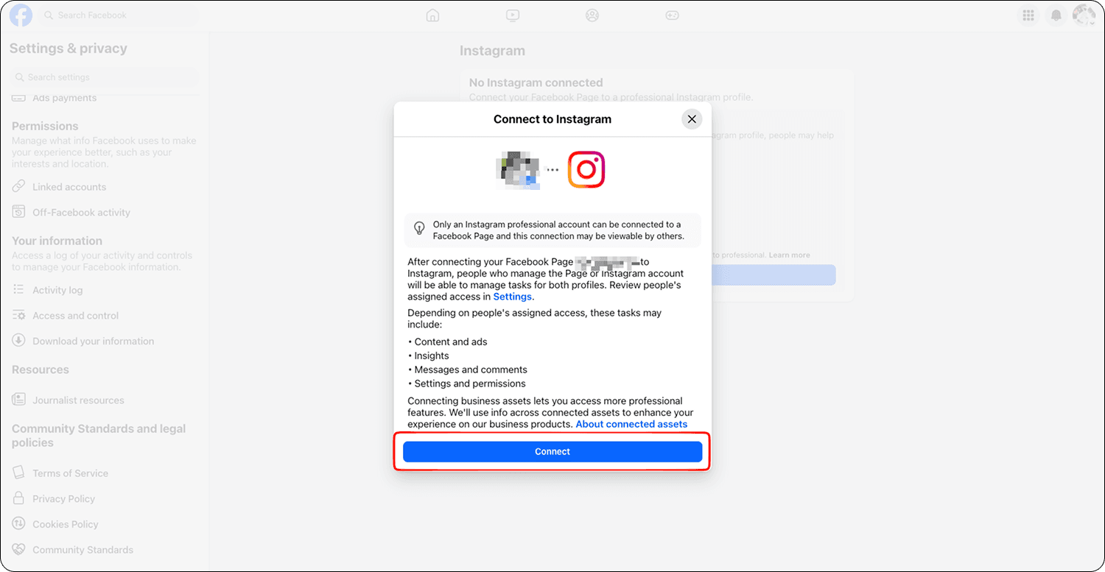Viewport: 1105px width, 572px height.
Task: Click the lightbulb tip icon
Action: [419, 229]
